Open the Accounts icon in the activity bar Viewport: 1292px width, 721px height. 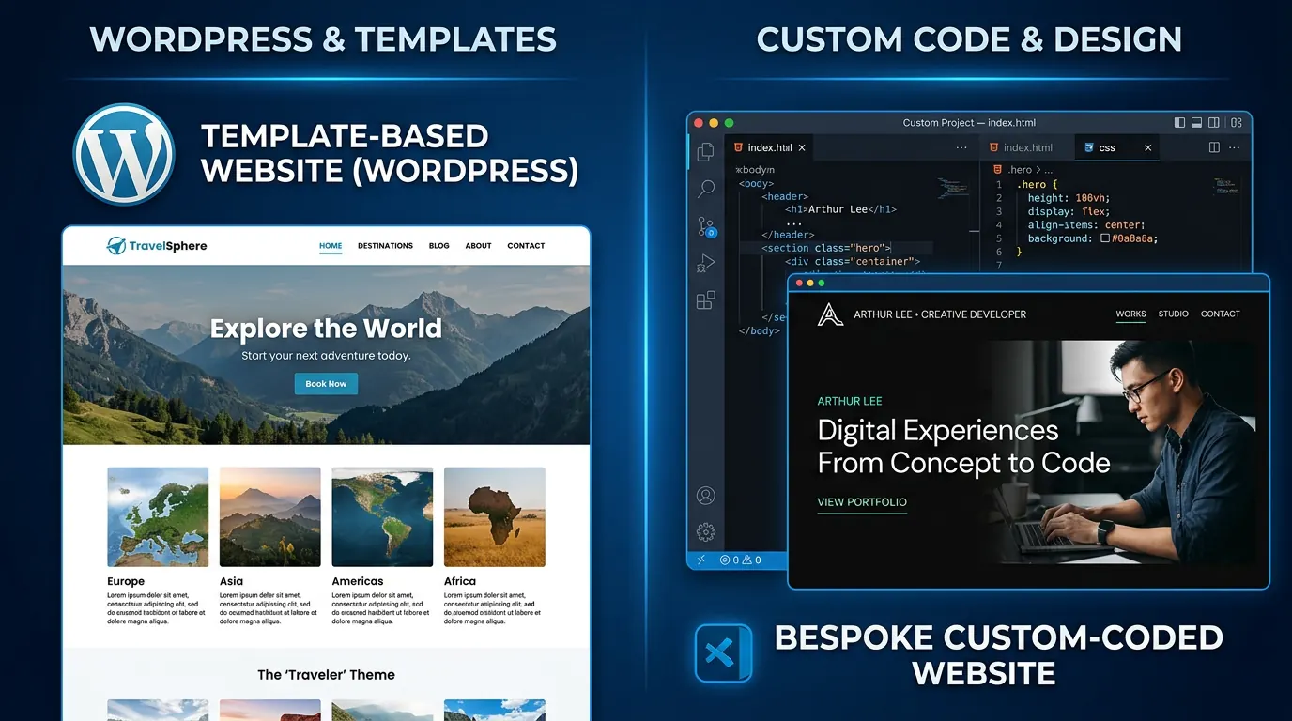point(705,496)
